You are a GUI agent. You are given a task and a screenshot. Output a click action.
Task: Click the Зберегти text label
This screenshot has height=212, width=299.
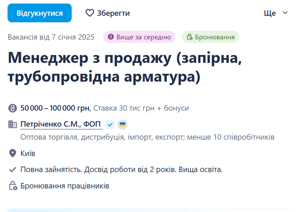pos(113,13)
